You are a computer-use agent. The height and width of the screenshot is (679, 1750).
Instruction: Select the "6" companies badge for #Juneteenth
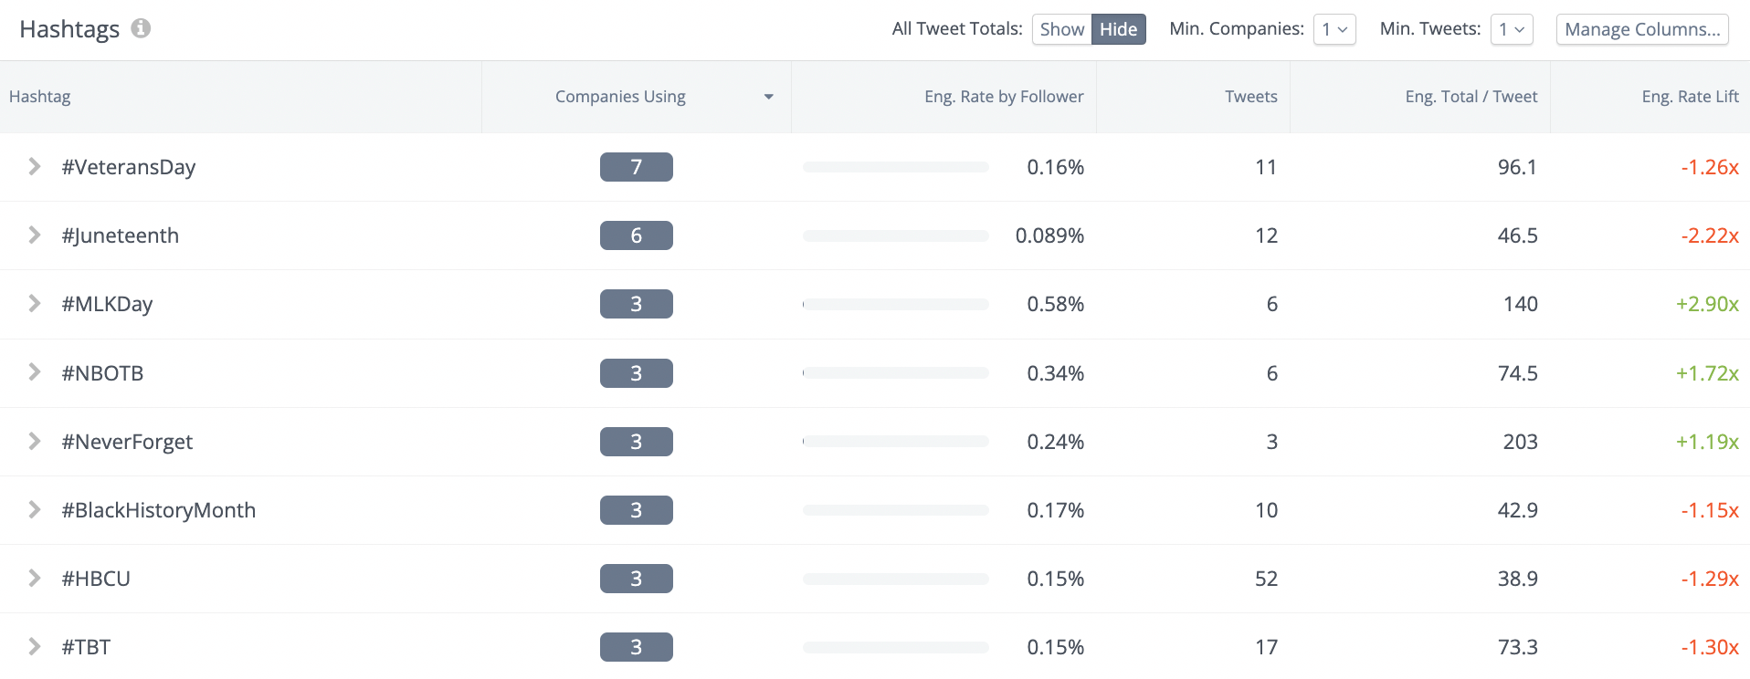point(636,235)
